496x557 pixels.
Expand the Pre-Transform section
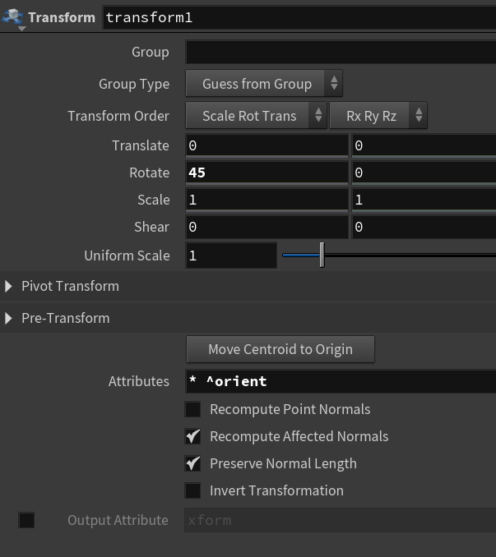click(8, 318)
